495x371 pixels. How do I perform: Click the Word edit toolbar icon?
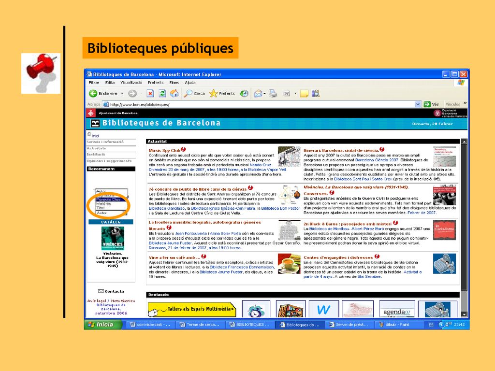287,93
